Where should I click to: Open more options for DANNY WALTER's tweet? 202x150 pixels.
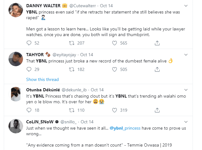186,6
